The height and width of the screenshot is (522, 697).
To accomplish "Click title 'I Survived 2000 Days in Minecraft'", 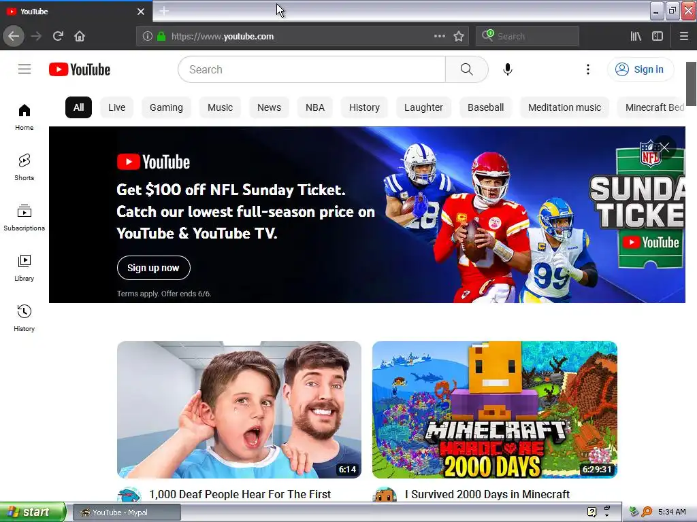I will click(x=487, y=494).
